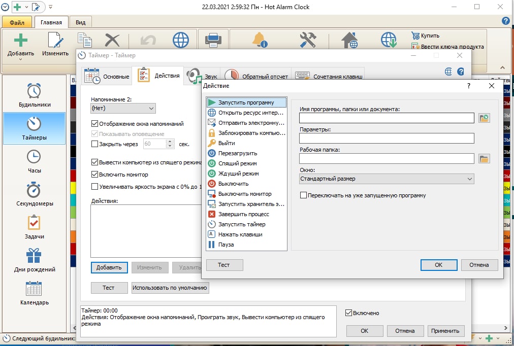Screen dimensions: 514x346
Task: Select Заблокировать компьютер action
Action: click(246, 133)
